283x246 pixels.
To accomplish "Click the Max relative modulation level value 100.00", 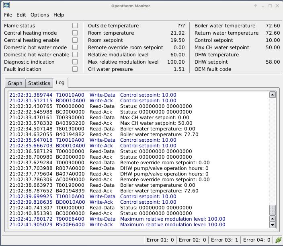I will 176,62.
